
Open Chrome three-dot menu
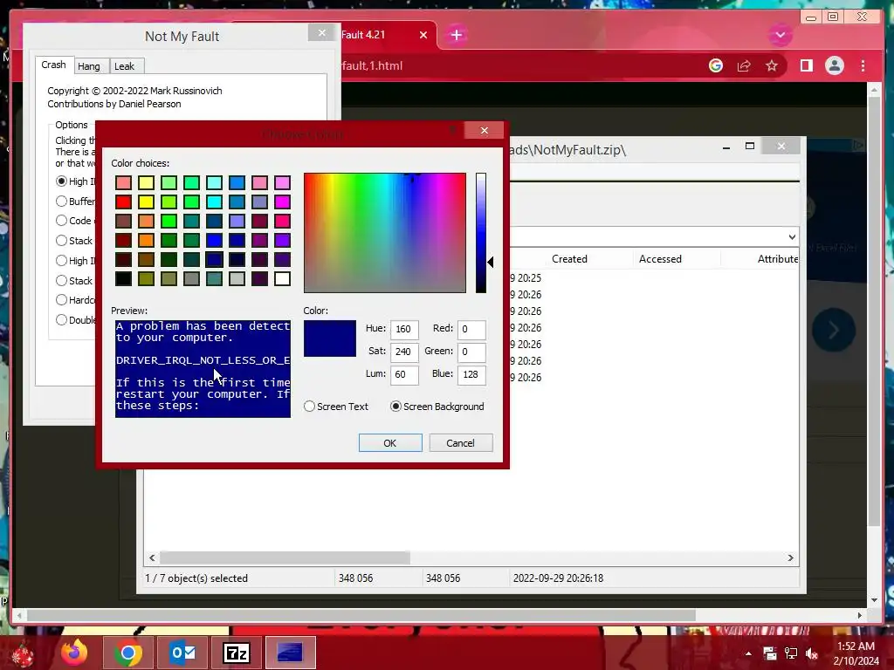coord(863,65)
